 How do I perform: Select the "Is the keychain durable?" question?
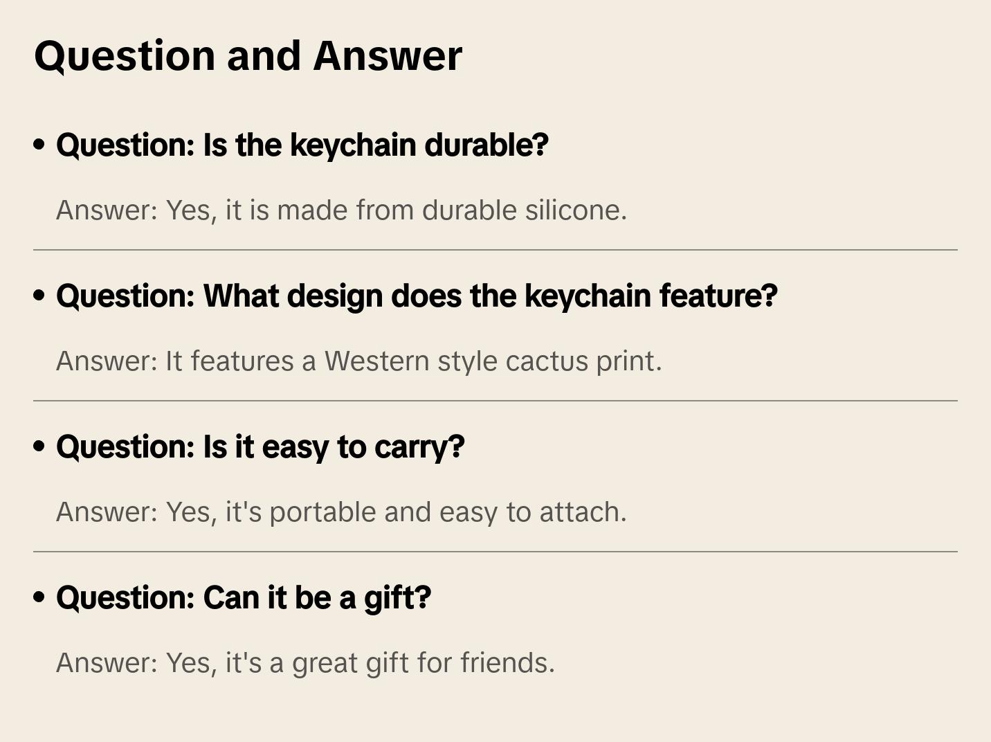[x=302, y=145]
